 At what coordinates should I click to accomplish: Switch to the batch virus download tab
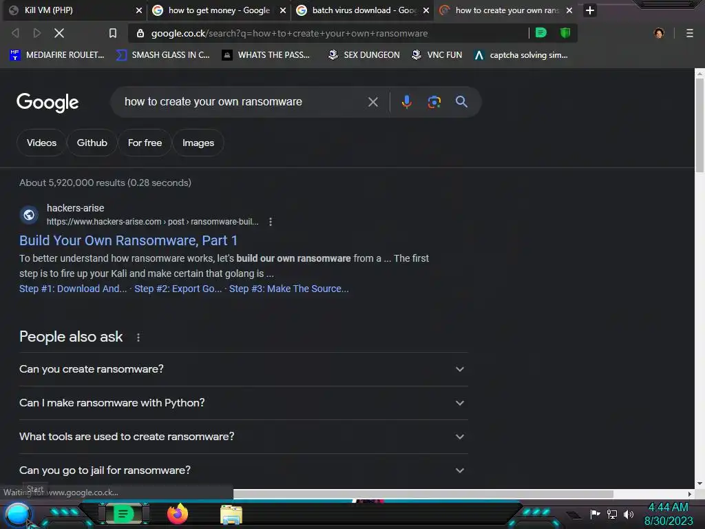click(363, 10)
